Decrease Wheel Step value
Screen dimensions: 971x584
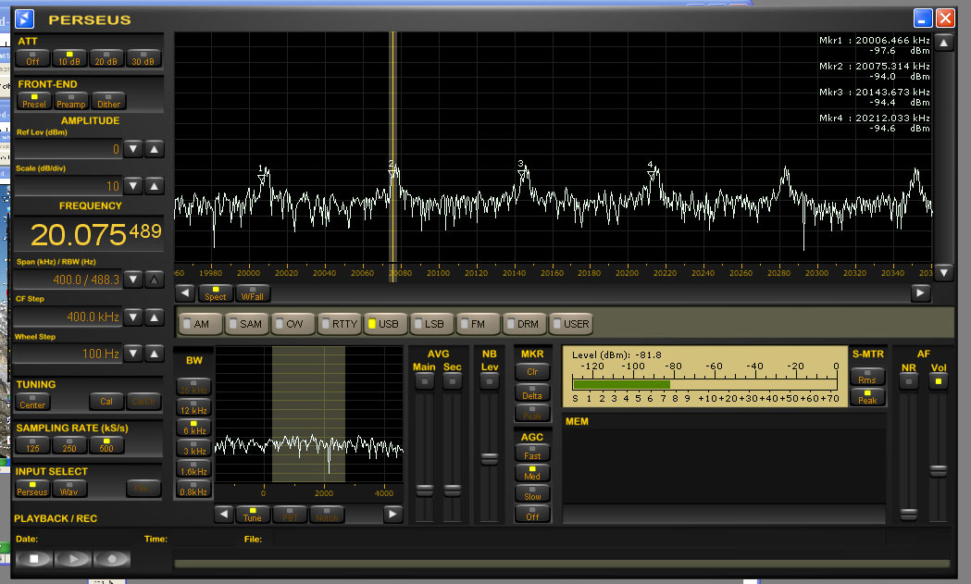click(133, 354)
